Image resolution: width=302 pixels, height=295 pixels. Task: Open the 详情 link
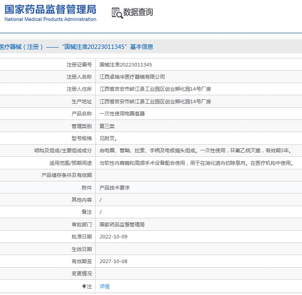tap(104, 286)
